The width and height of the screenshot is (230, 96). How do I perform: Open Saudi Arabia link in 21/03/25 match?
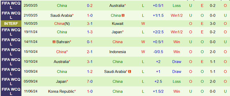pyautogui.click(x=61, y=15)
